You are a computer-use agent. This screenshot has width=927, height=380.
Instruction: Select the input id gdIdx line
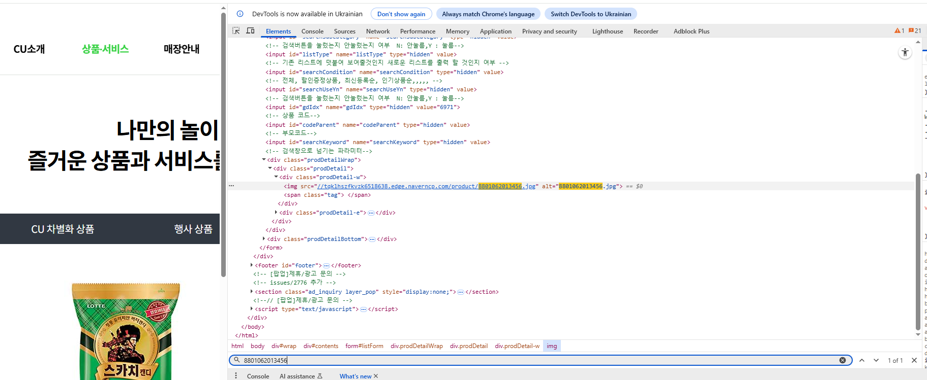pyautogui.click(x=362, y=107)
